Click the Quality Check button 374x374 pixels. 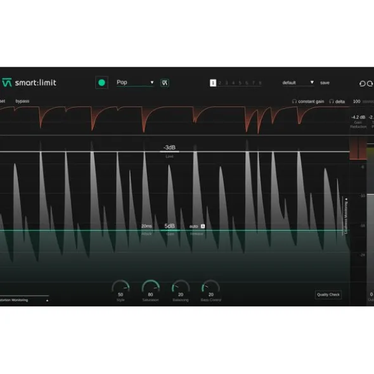(x=328, y=294)
